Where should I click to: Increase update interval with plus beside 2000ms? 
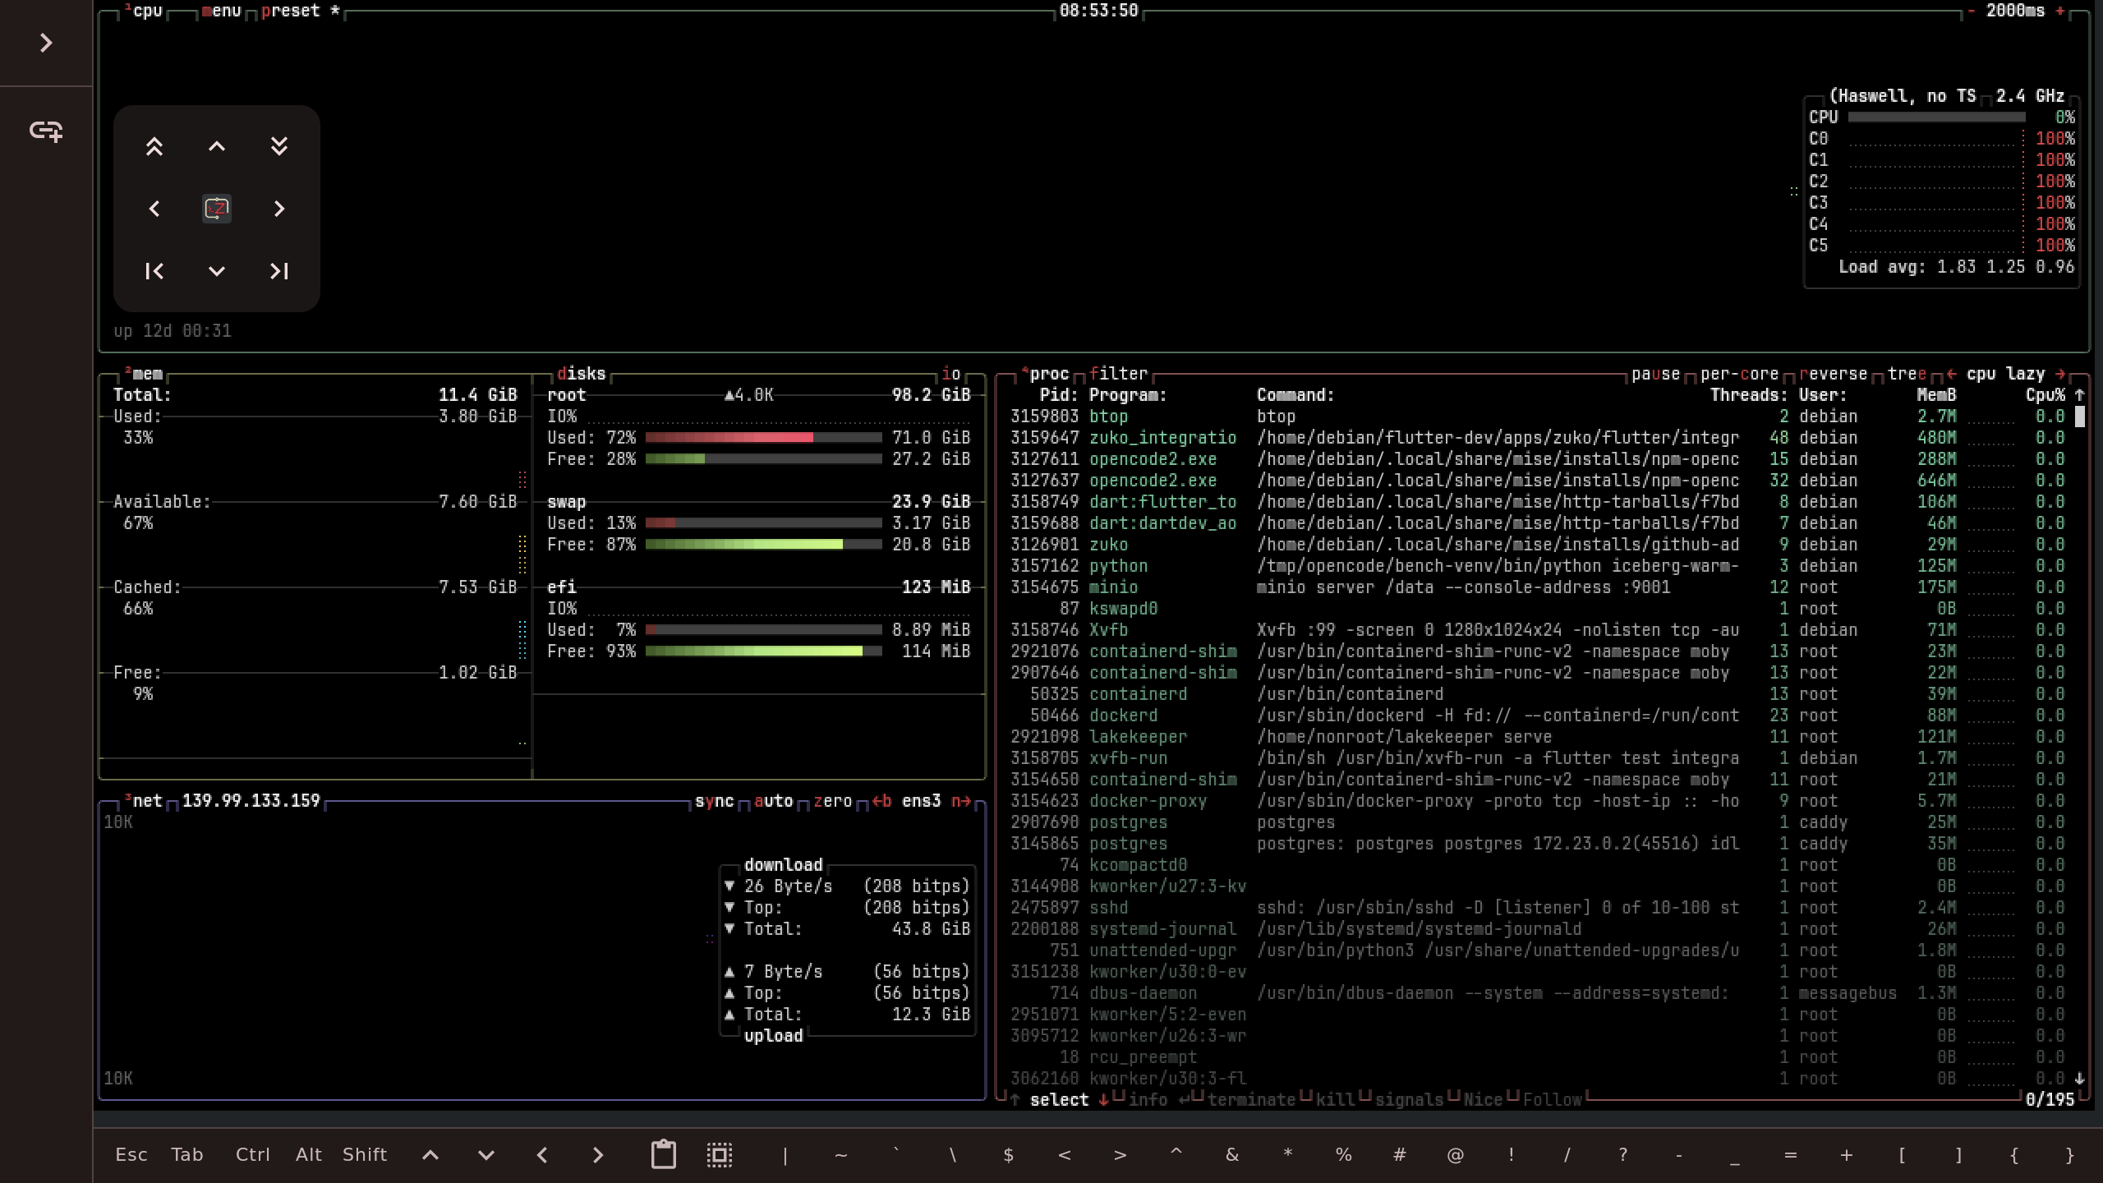pyautogui.click(x=2060, y=11)
